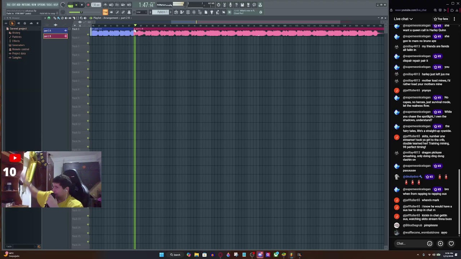Viewport: 461px width, 259px height.
Task: Click the shopping cart icon
Action: [229, 12]
